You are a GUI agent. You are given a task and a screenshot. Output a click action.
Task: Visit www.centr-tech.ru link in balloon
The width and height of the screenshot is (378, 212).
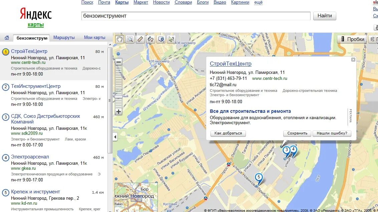point(270,78)
